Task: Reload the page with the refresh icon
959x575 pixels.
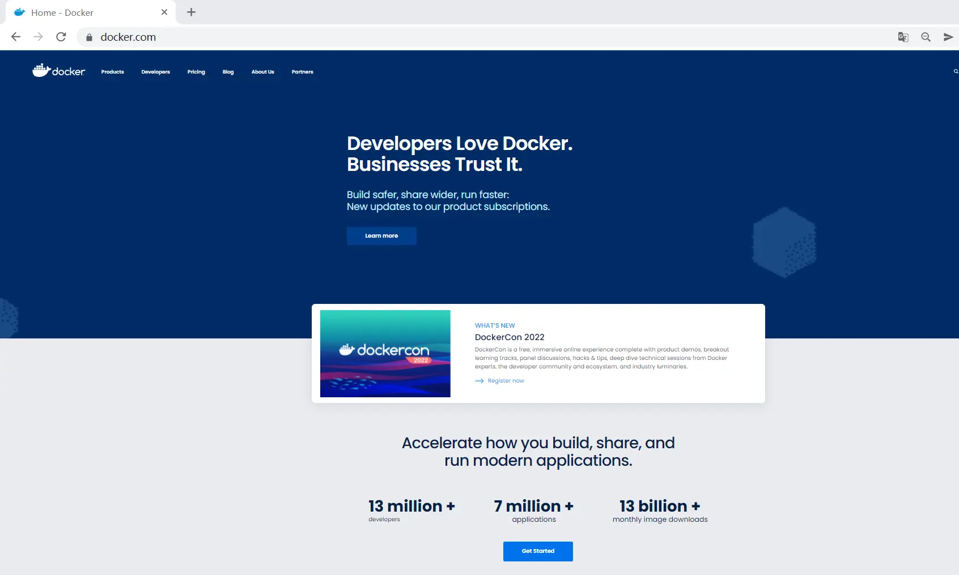Action: pyautogui.click(x=61, y=37)
